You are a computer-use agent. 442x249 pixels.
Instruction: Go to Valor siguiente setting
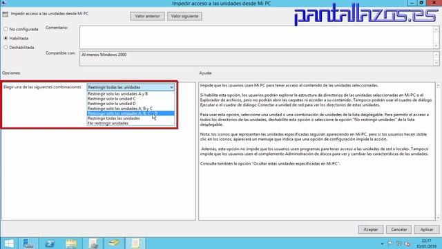[x=184, y=16]
